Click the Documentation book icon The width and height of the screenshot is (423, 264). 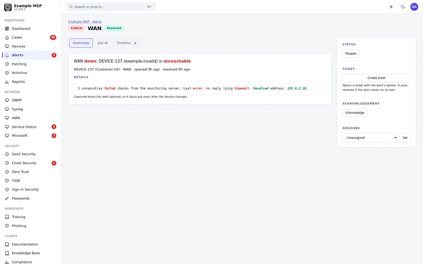[7, 244]
